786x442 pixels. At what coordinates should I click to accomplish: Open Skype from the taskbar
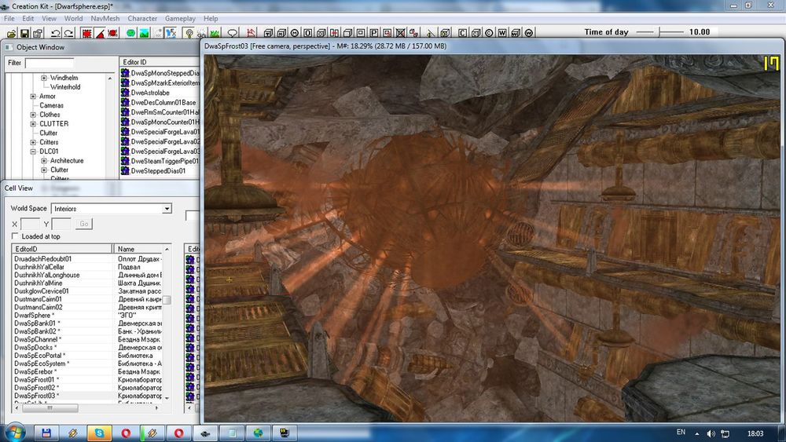(99, 433)
